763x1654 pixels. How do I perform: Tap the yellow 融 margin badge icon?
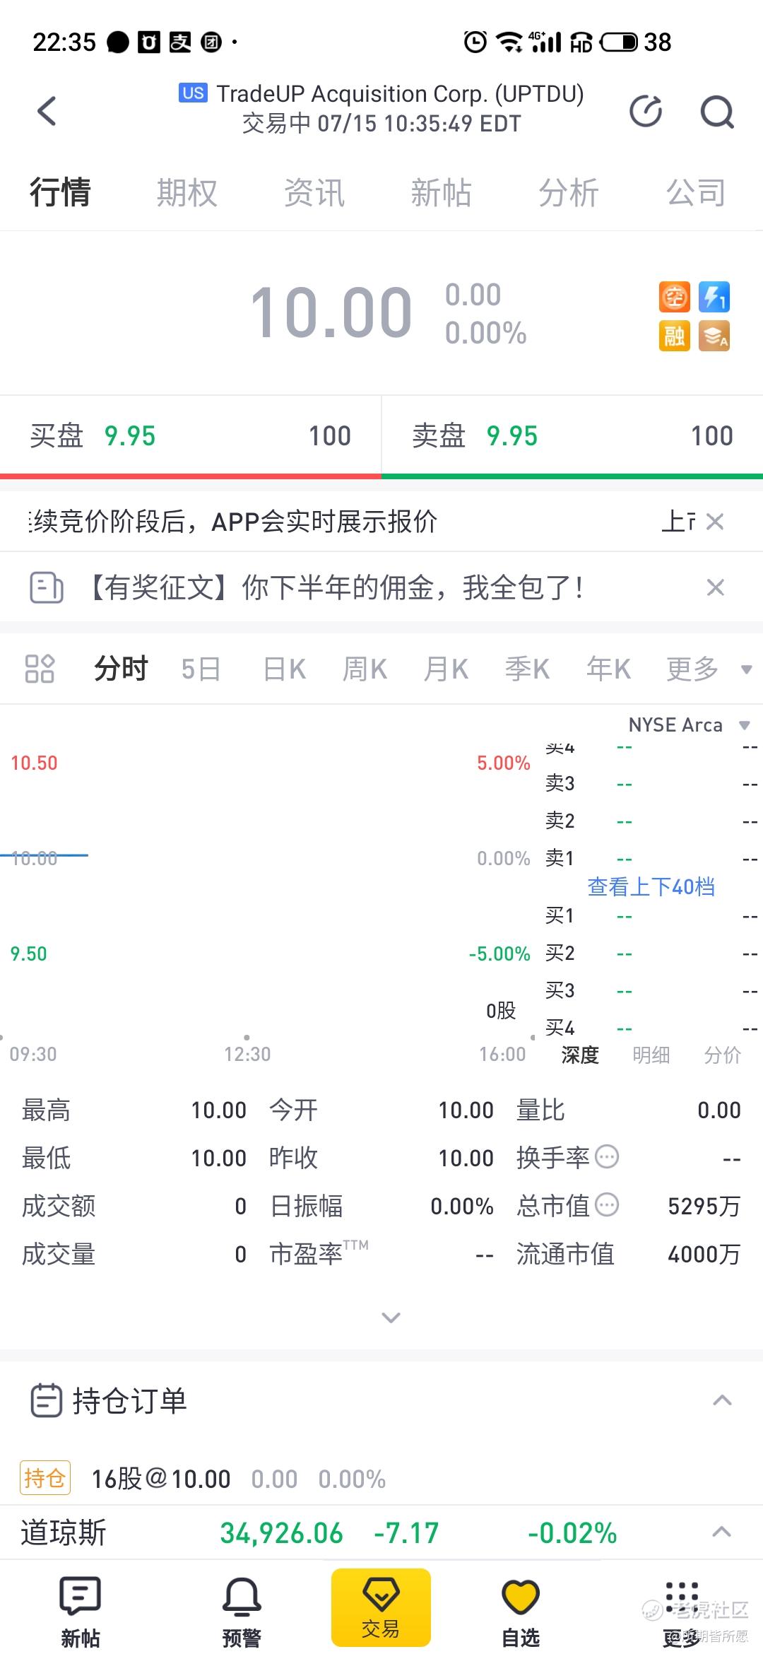675,336
